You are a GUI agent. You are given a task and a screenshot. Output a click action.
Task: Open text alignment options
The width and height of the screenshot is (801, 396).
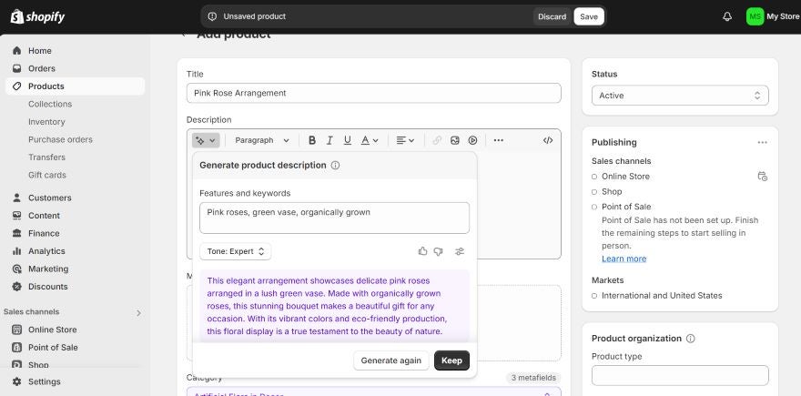click(405, 140)
